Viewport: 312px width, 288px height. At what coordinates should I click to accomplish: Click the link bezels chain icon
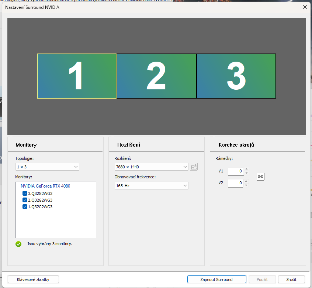click(260, 176)
